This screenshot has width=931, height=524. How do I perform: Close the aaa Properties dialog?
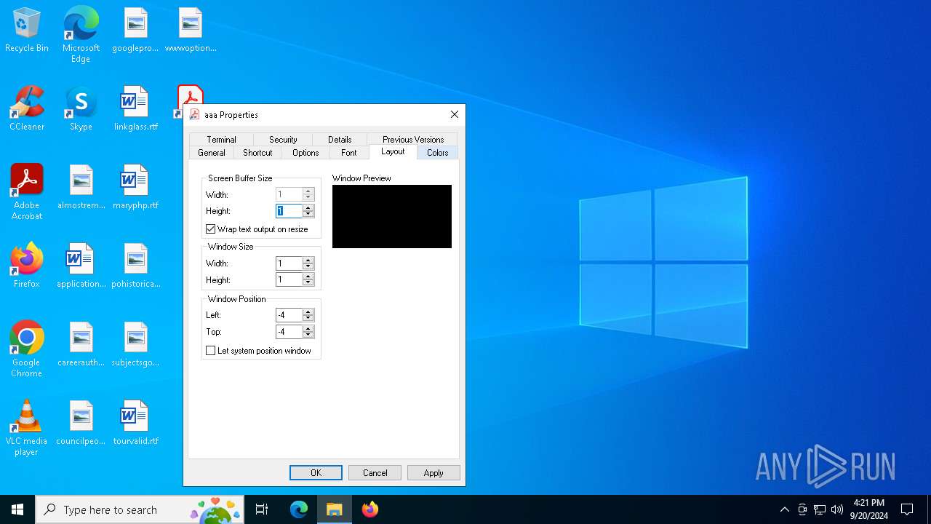(455, 114)
